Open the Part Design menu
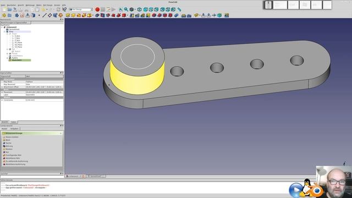 [x=48, y=5]
